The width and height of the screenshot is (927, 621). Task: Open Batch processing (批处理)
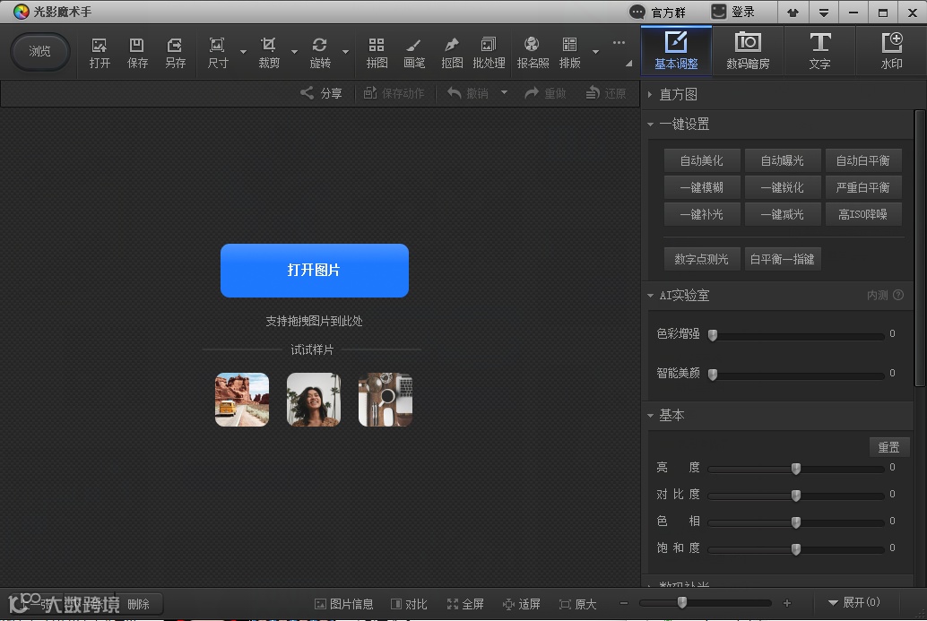pyautogui.click(x=489, y=52)
